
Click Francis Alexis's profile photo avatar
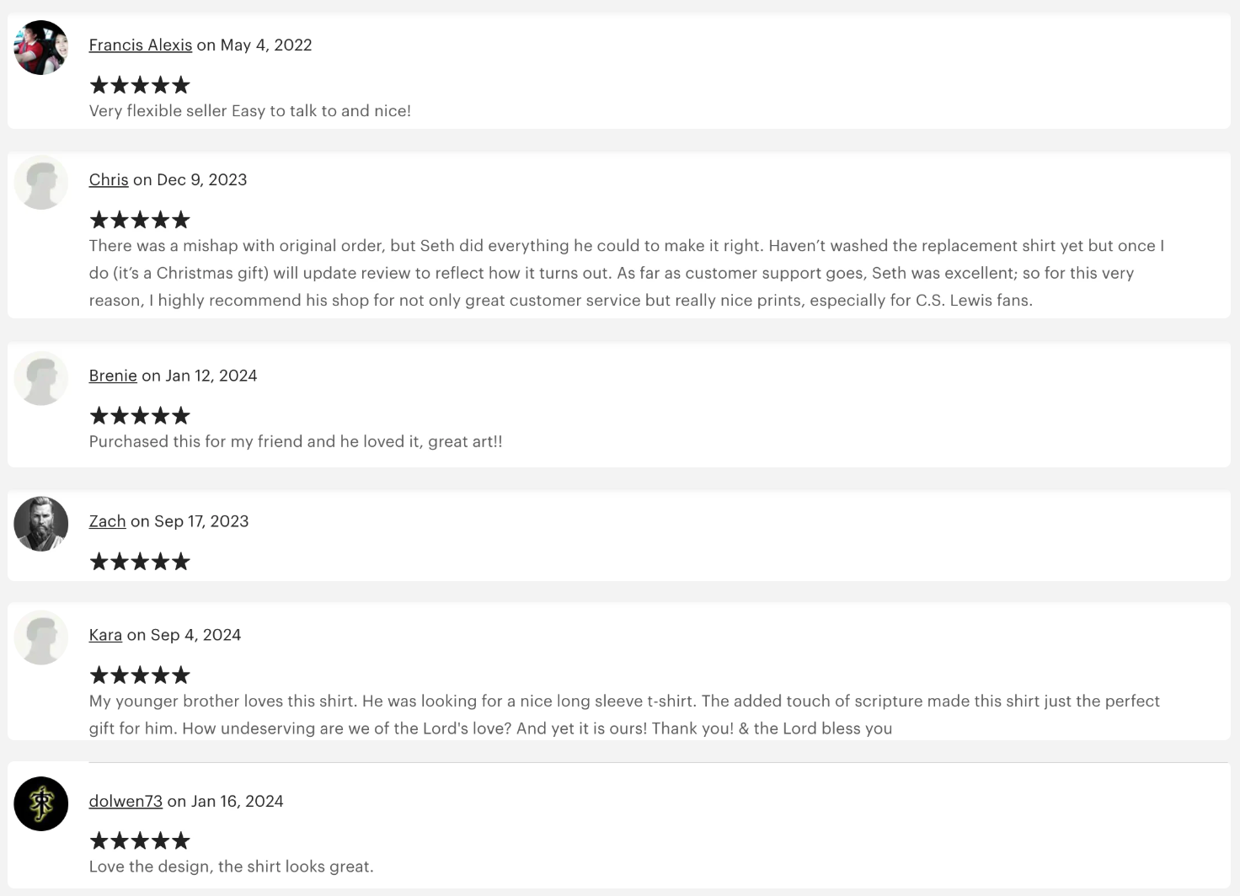[x=40, y=48]
